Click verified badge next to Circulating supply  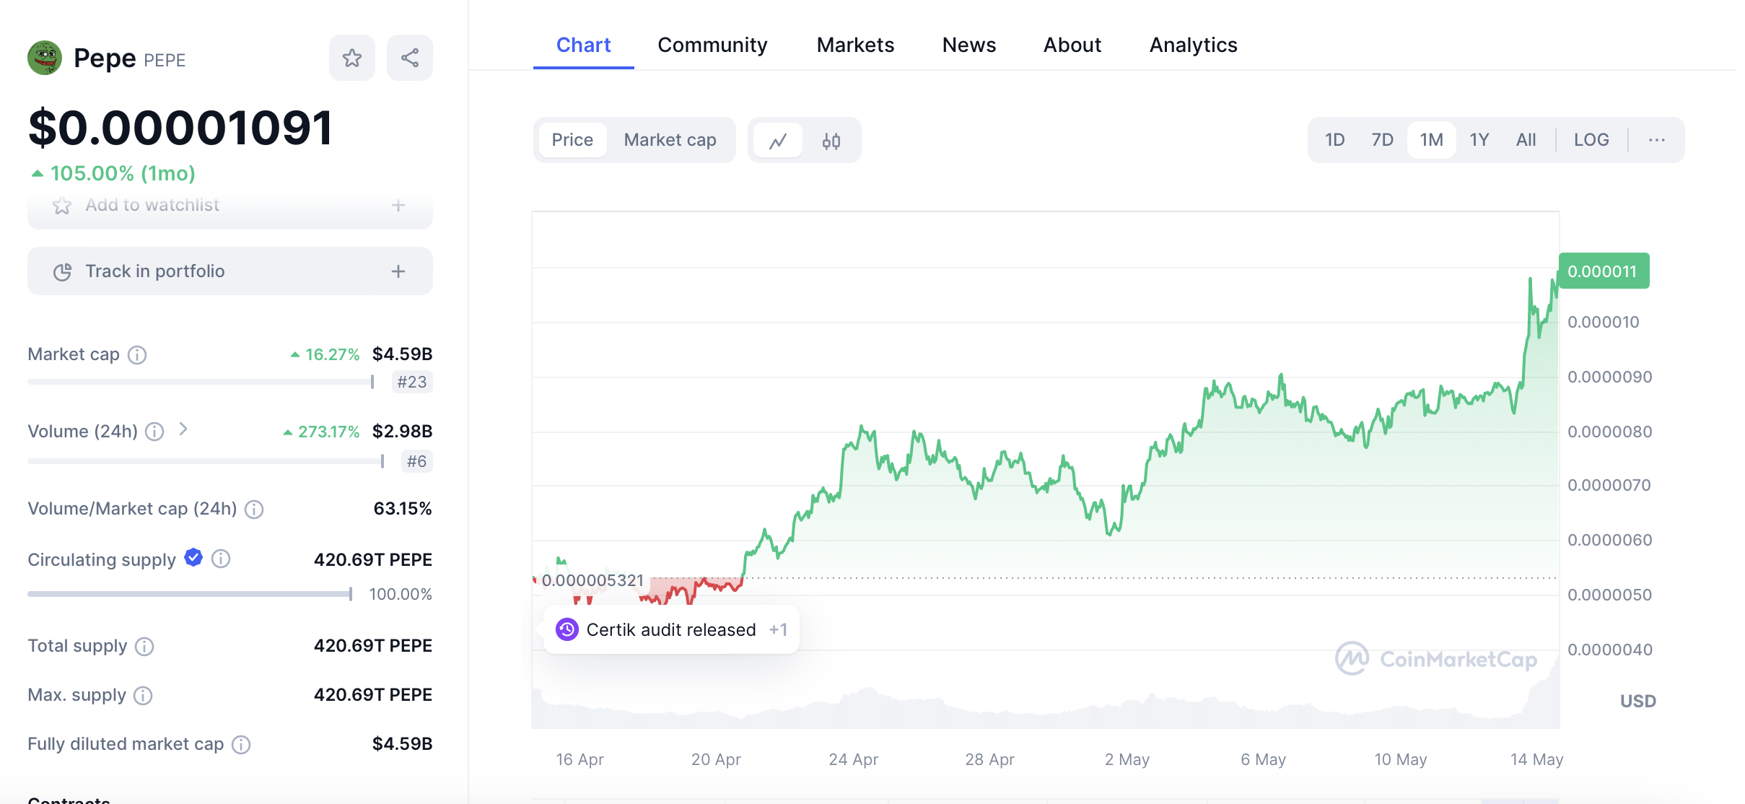tap(193, 558)
